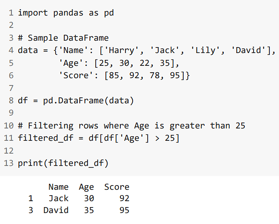Click the 'Harry' string in the Name list

coord(121,50)
